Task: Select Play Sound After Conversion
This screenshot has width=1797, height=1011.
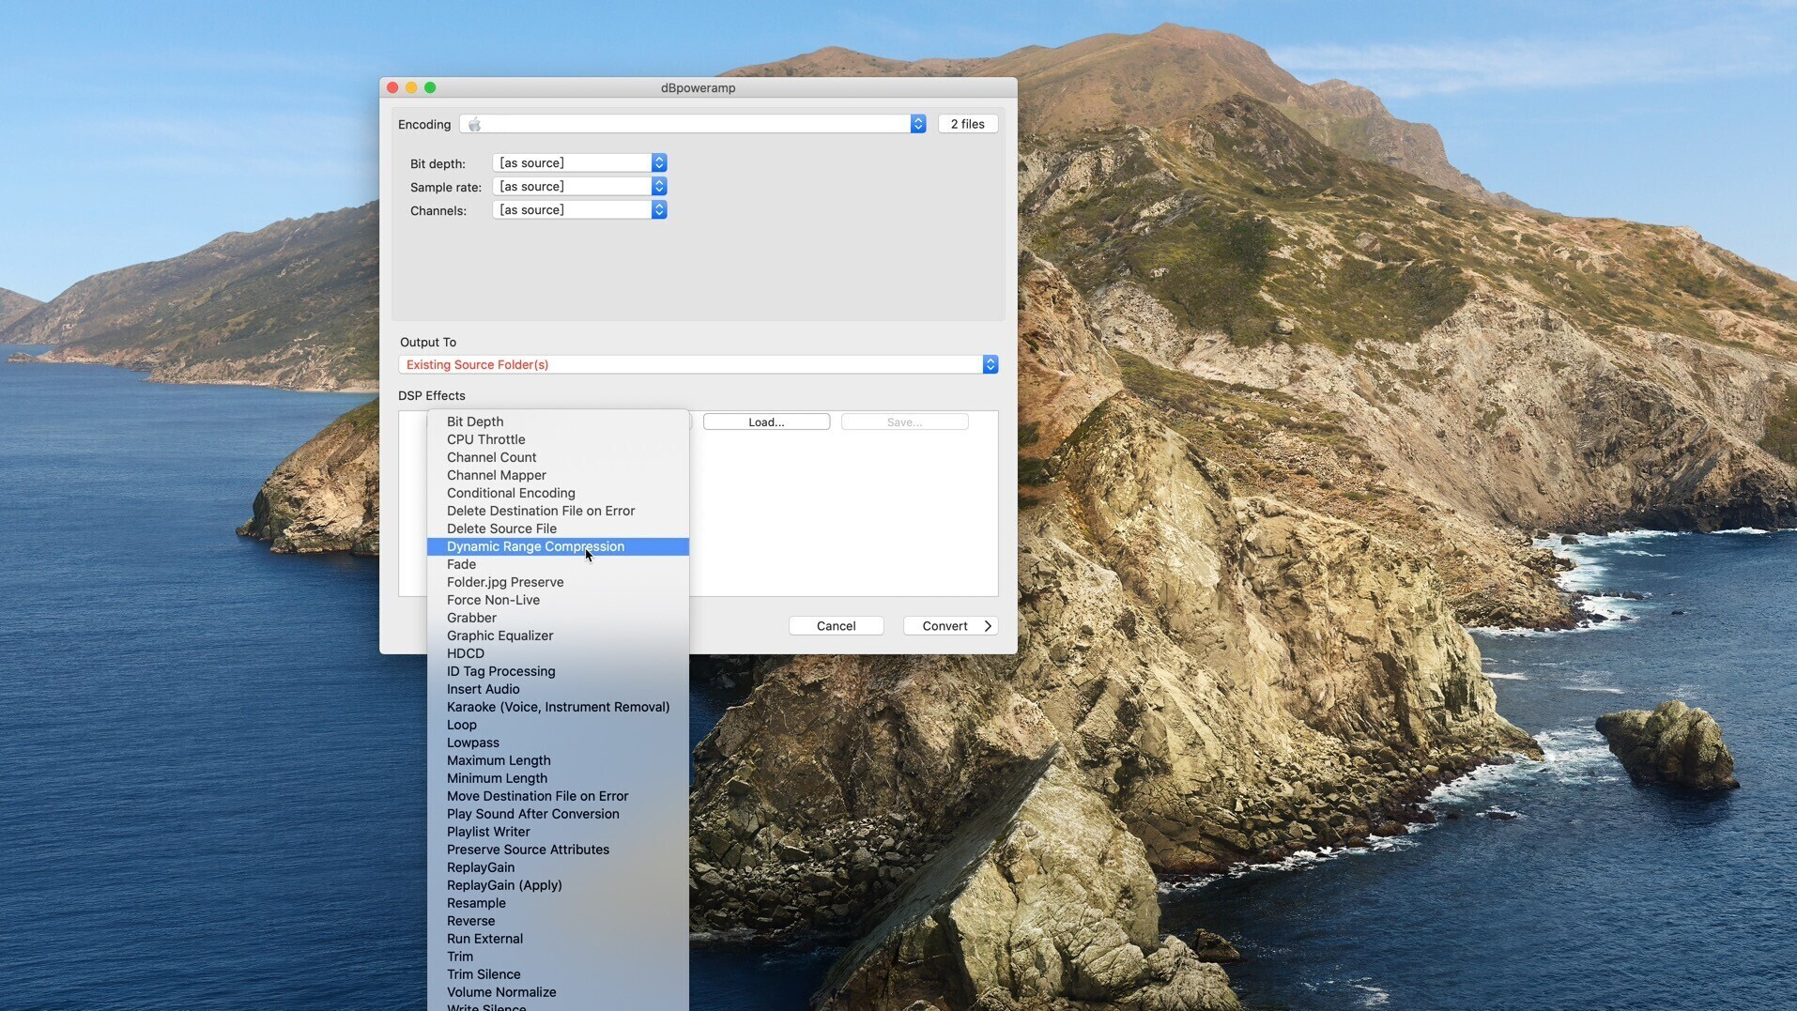Action: pos(558,814)
